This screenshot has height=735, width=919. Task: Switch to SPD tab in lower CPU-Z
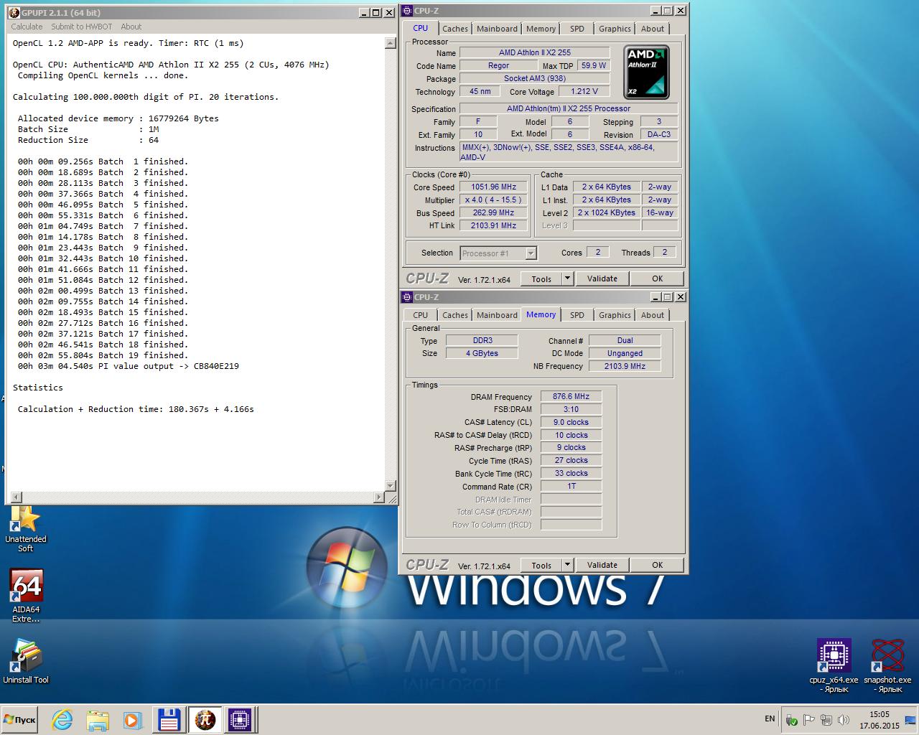tap(577, 315)
